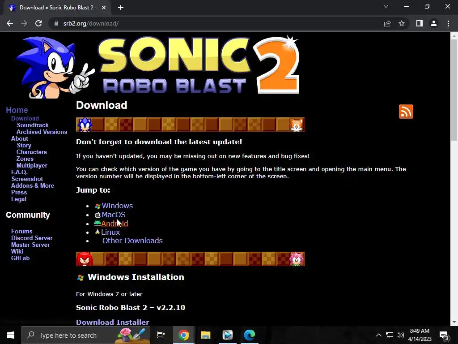This screenshot has height=344, width=458.
Task: Click the volume speaker tray icon
Action: (400, 335)
